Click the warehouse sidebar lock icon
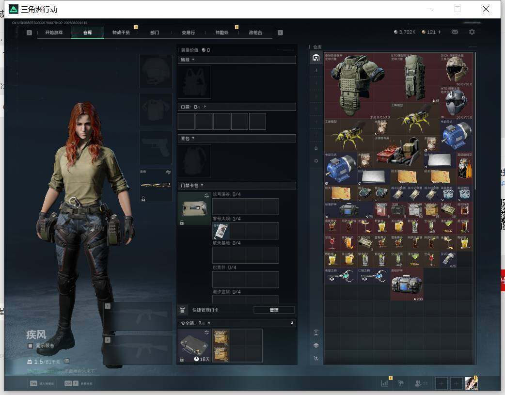505x395 pixels. pyautogui.click(x=316, y=148)
